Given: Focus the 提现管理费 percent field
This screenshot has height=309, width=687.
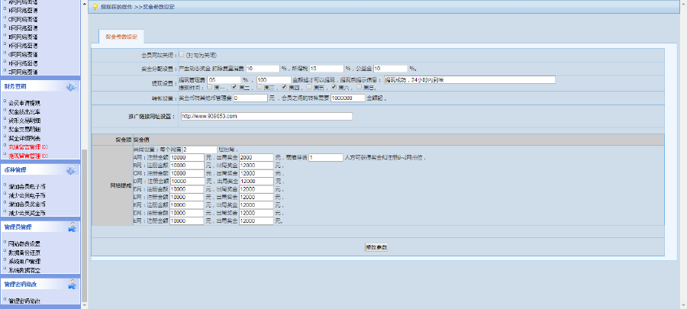Looking at the screenshot, I should coord(224,79).
